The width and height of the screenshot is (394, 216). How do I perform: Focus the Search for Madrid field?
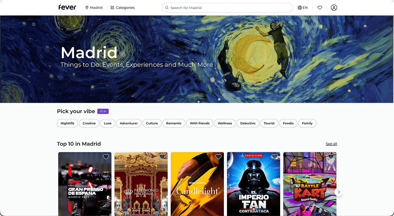227,8
